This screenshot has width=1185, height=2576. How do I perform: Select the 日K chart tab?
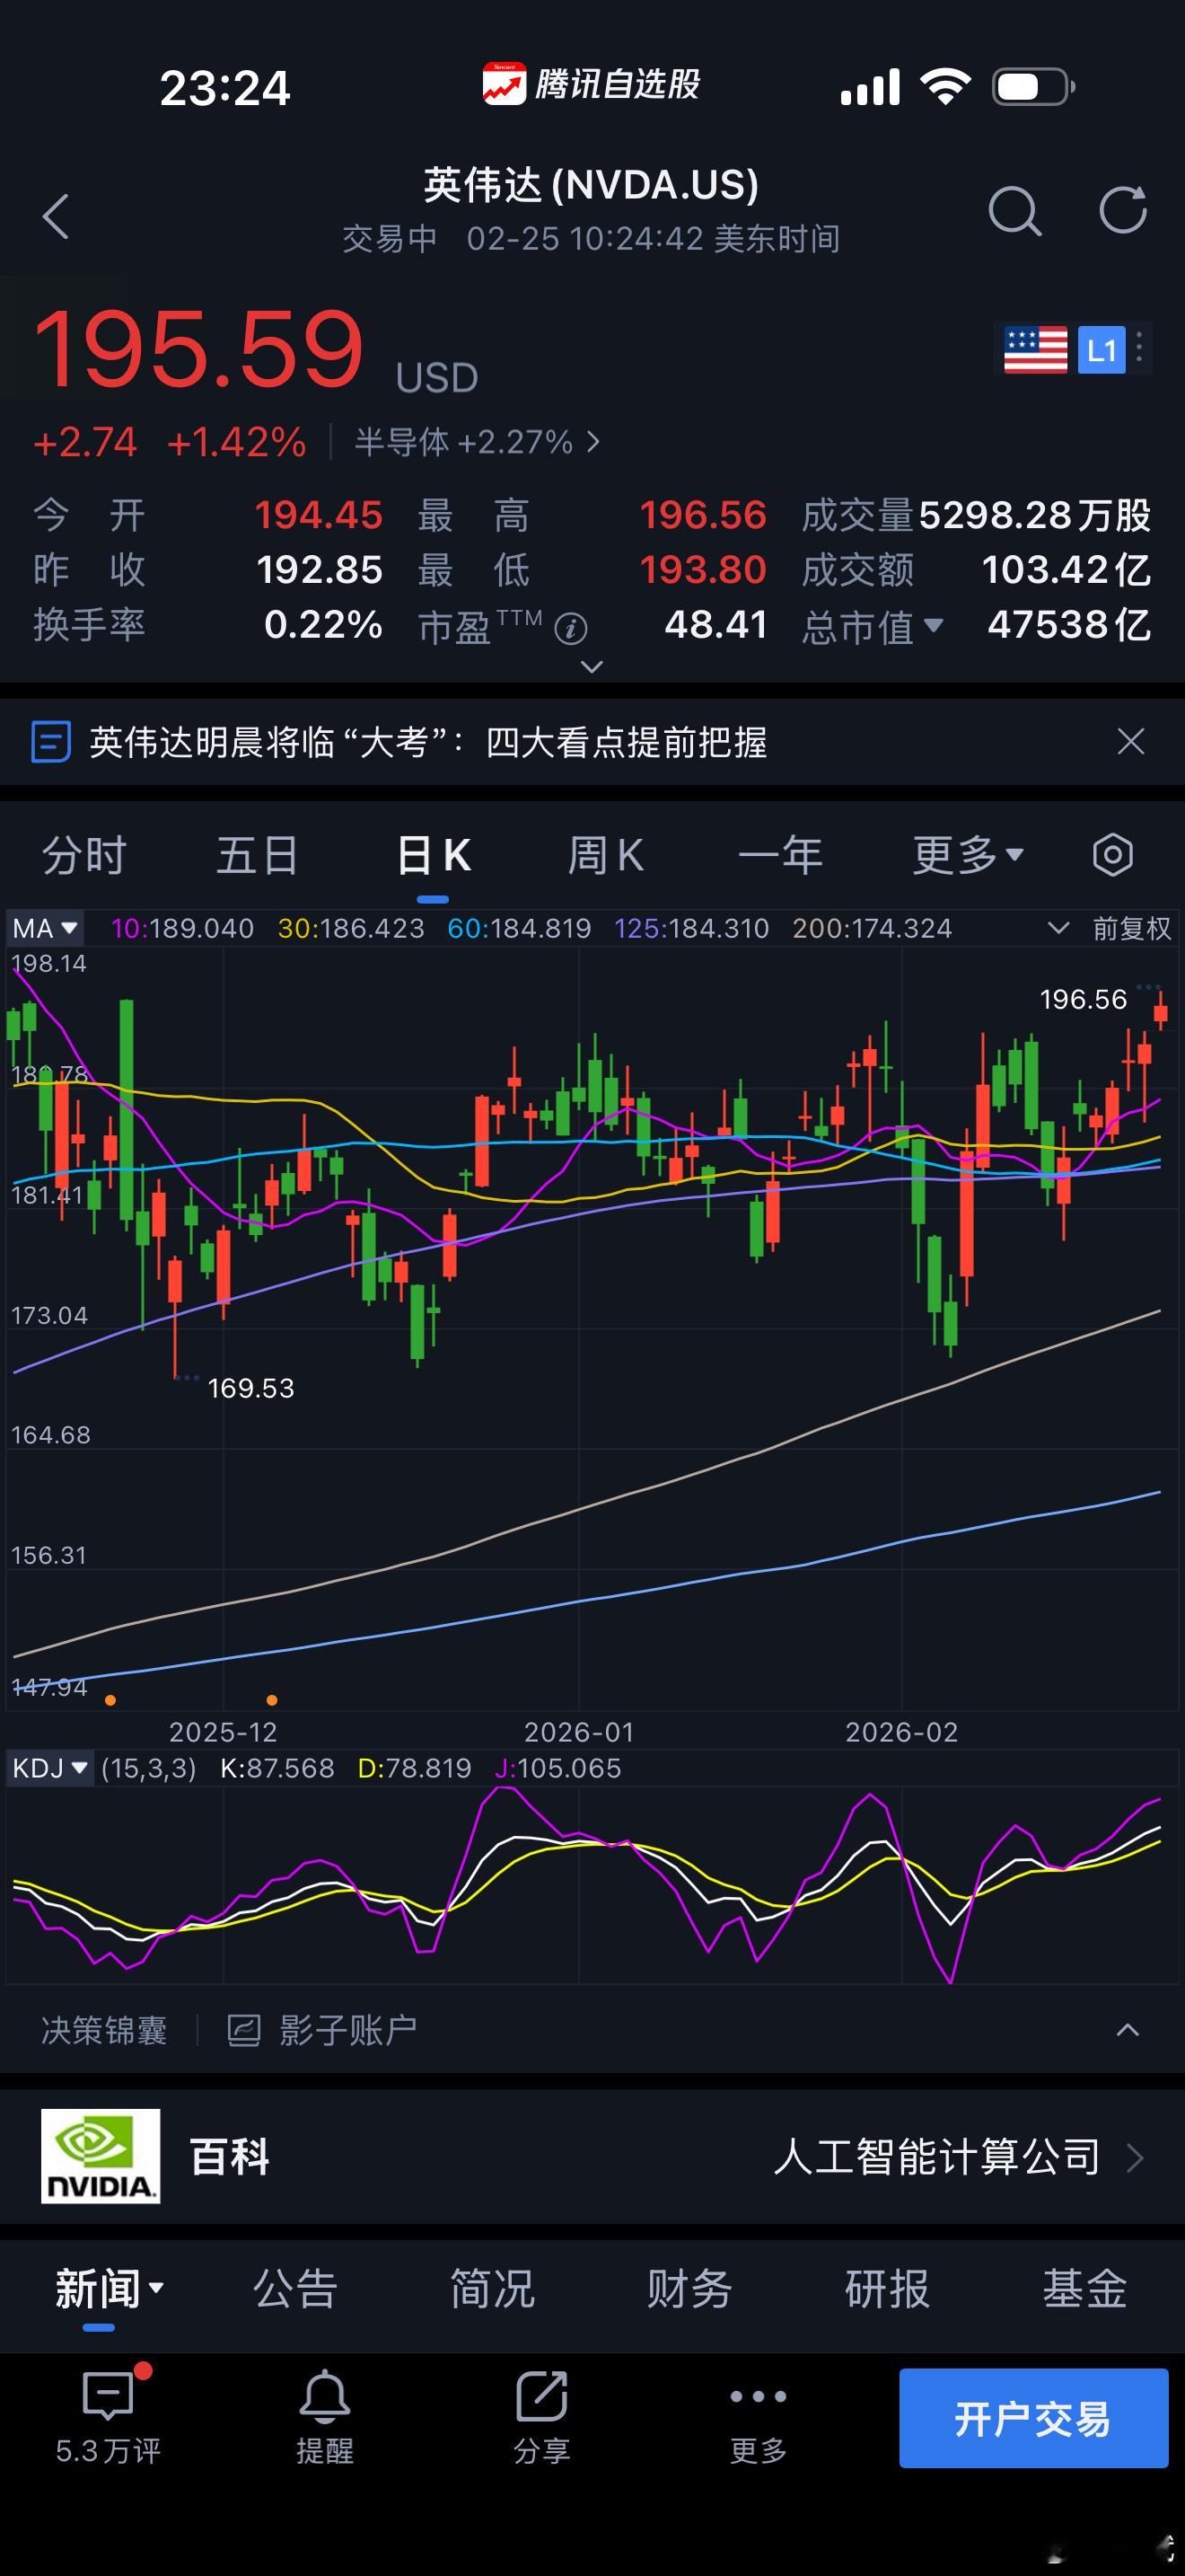pos(433,855)
